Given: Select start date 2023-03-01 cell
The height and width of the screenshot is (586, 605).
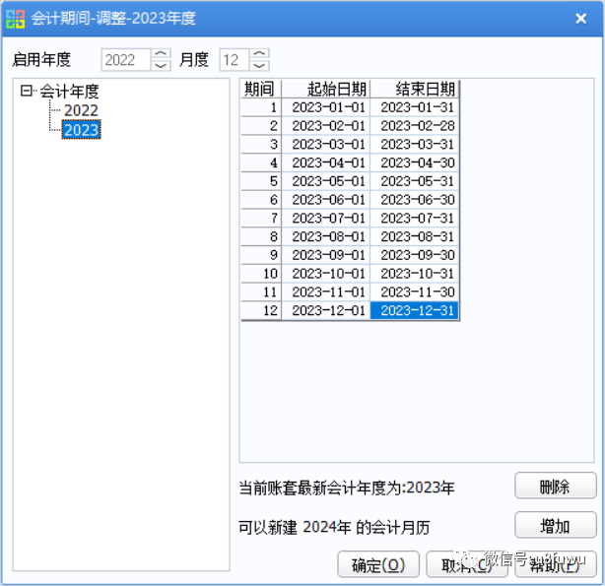Looking at the screenshot, I should coord(326,144).
